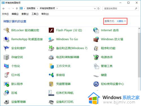Click the vertical scrollbar thumb
This screenshot has height=106, width=141.
(x=139, y=55)
